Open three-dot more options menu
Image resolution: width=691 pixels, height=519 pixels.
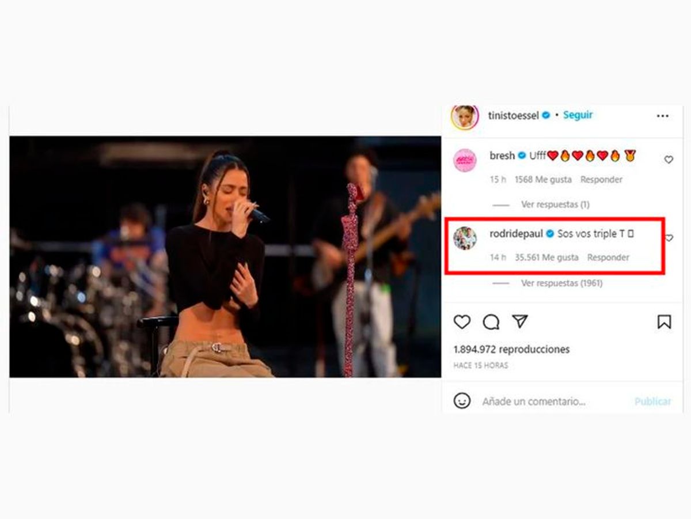point(663,116)
